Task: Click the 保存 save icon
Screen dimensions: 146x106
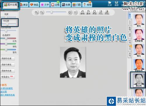Action: point(117,4)
